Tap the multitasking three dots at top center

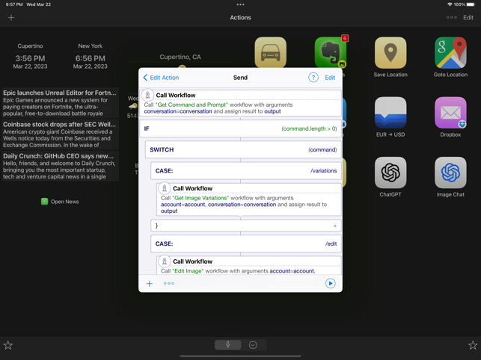(241, 4)
